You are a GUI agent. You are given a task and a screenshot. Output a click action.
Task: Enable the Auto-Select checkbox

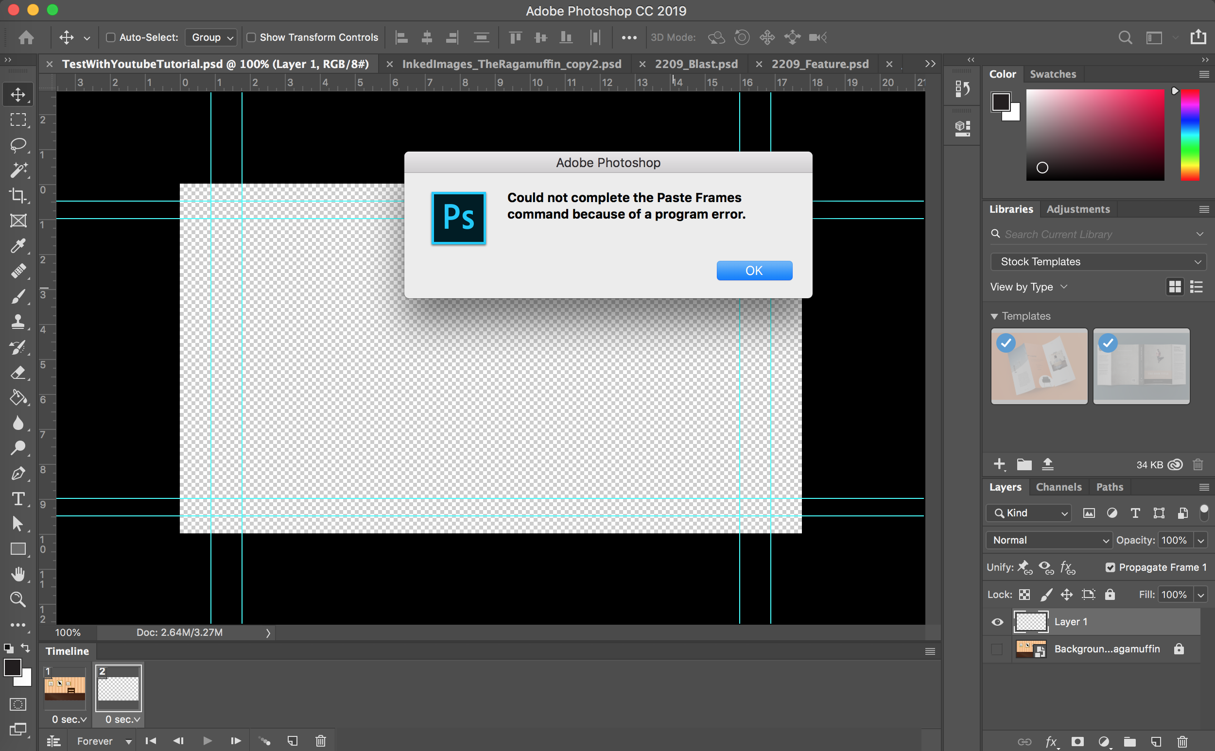(111, 37)
